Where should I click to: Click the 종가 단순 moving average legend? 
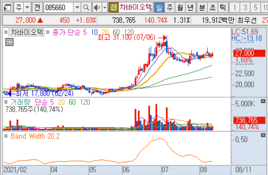coord(67,32)
